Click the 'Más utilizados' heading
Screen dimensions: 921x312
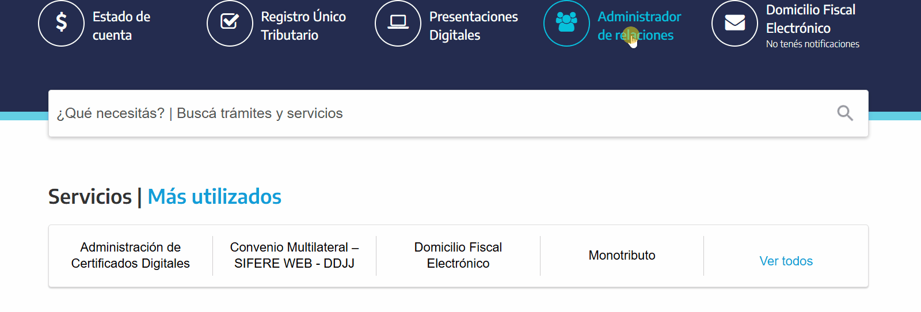(214, 197)
